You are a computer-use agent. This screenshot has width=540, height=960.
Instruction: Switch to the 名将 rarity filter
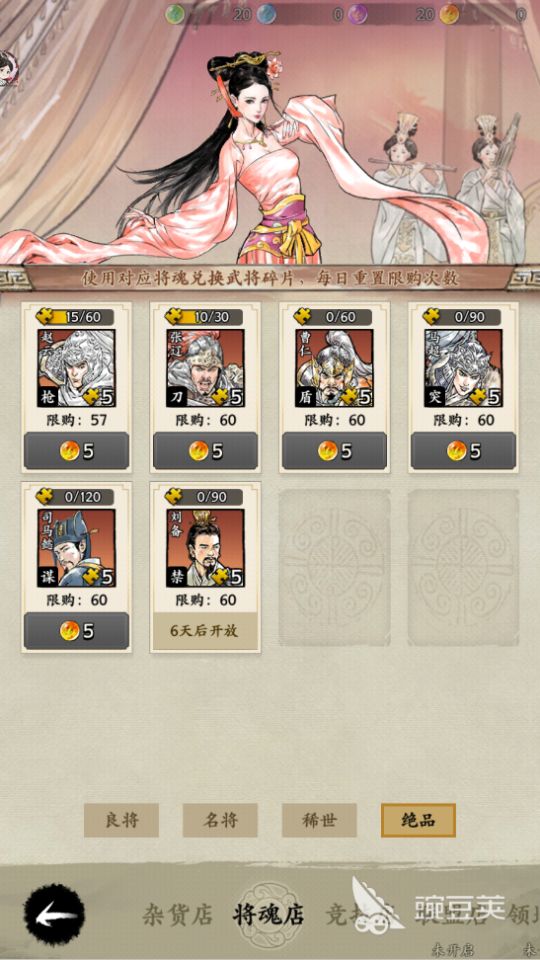pyautogui.click(x=220, y=821)
